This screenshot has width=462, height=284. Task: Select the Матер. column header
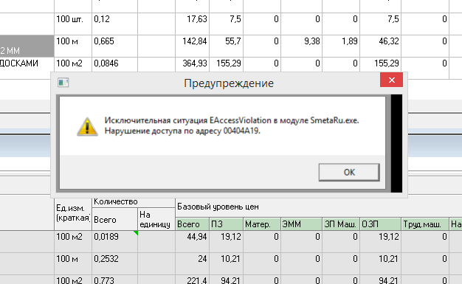pyautogui.click(x=262, y=224)
